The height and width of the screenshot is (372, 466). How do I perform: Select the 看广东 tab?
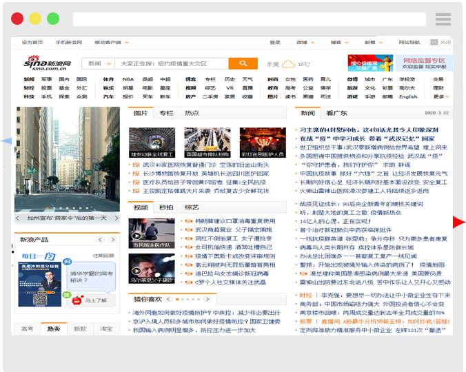(336, 113)
